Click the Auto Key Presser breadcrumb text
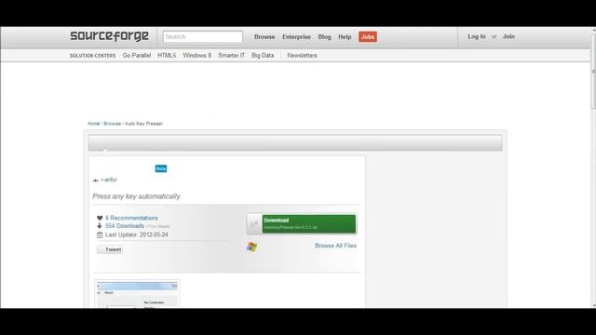The image size is (596, 335). coord(143,124)
